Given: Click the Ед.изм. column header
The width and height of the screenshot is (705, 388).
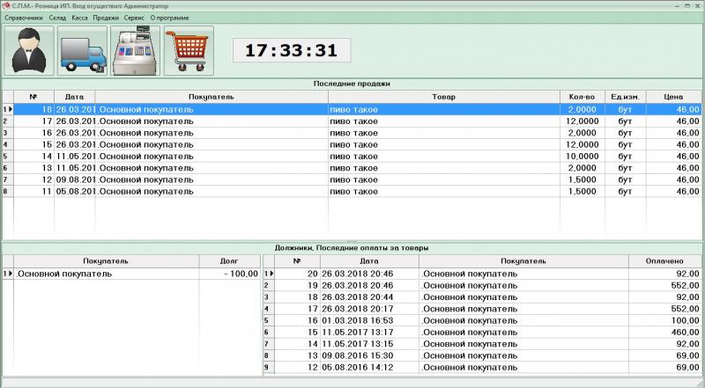Looking at the screenshot, I should tap(625, 97).
